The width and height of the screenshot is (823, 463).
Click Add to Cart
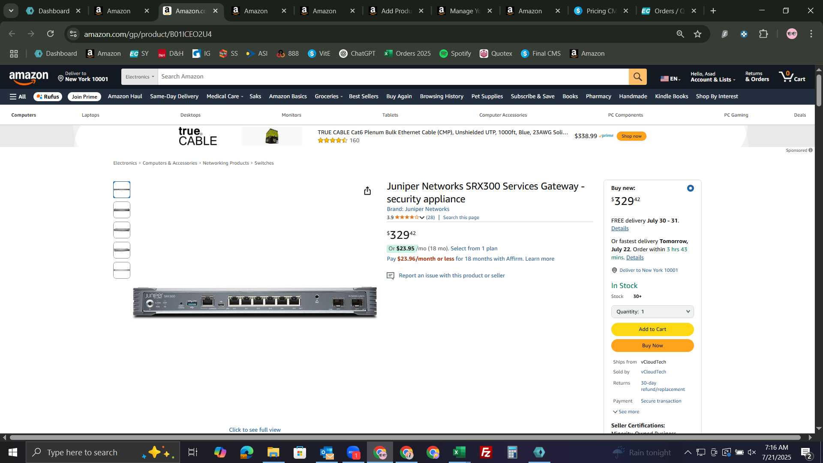[x=652, y=329]
